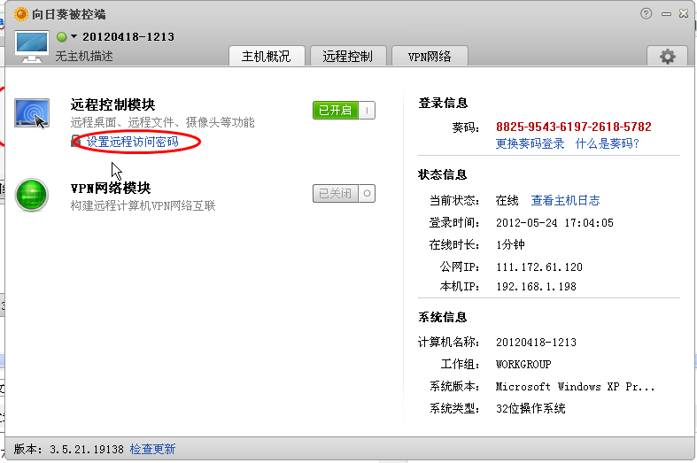Click the 远程控制模块 heading
This screenshot has width=697, height=463.
pos(112,104)
